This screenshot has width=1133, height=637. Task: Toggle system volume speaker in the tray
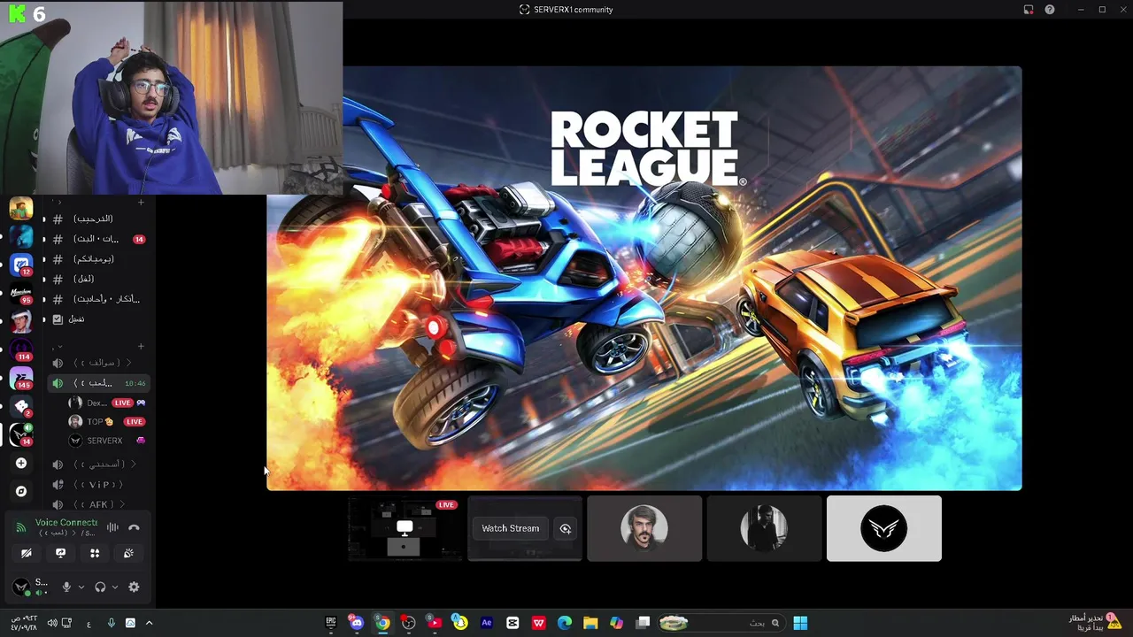coord(51,623)
